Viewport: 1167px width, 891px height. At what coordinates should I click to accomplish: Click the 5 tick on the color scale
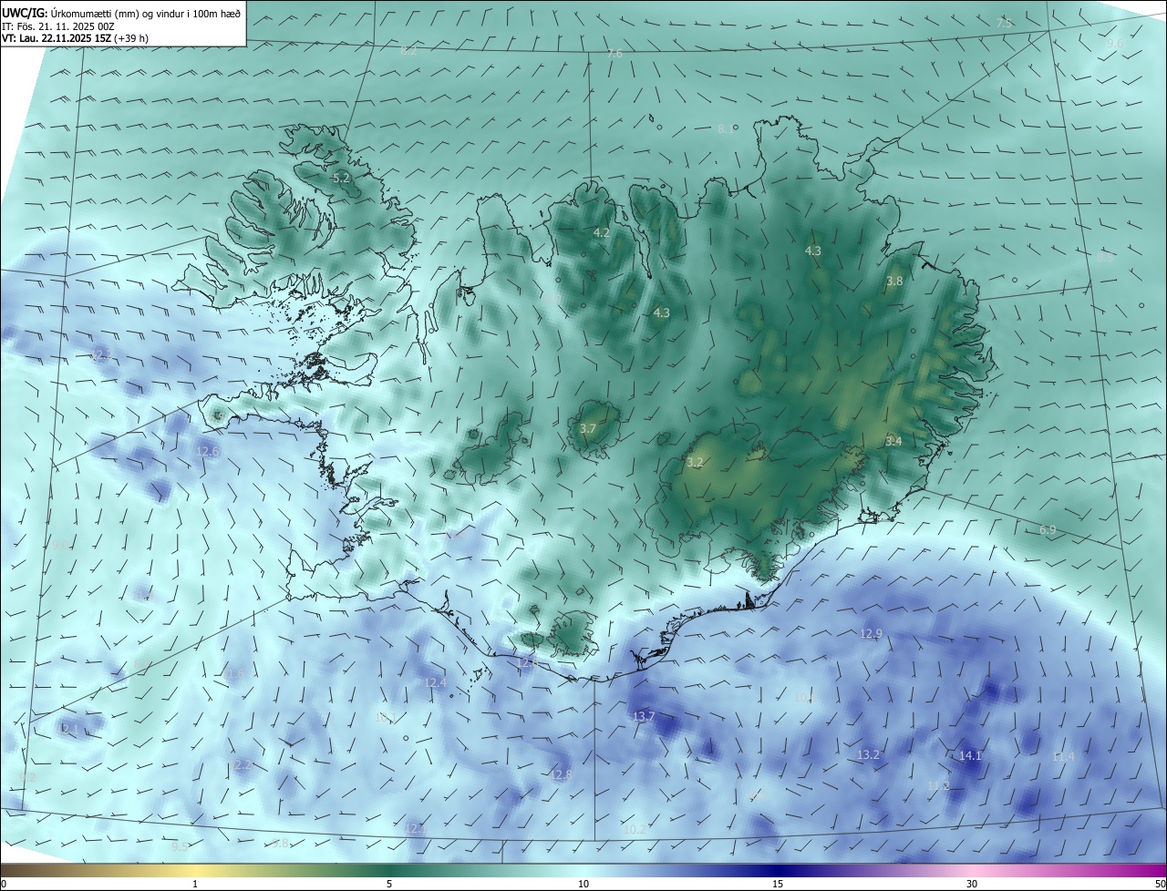389,884
